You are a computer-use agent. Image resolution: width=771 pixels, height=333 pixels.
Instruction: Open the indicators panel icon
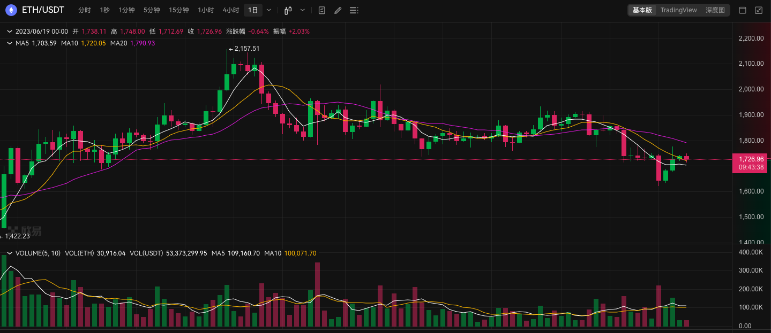pyautogui.click(x=321, y=10)
